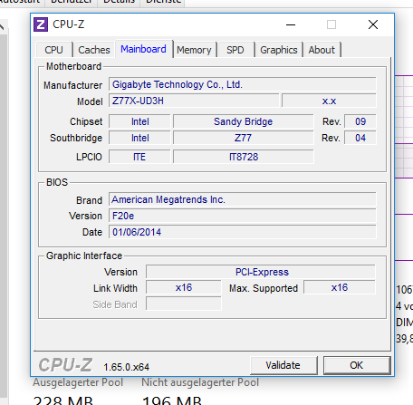Click the Manufacturer field Gigabyte Technology Co., Ltd.

(x=243, y=84)
